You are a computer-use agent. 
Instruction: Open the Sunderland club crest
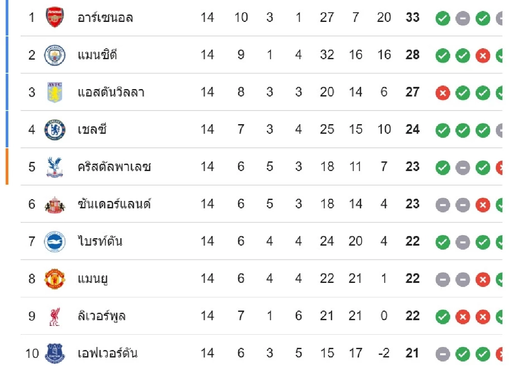55,204
